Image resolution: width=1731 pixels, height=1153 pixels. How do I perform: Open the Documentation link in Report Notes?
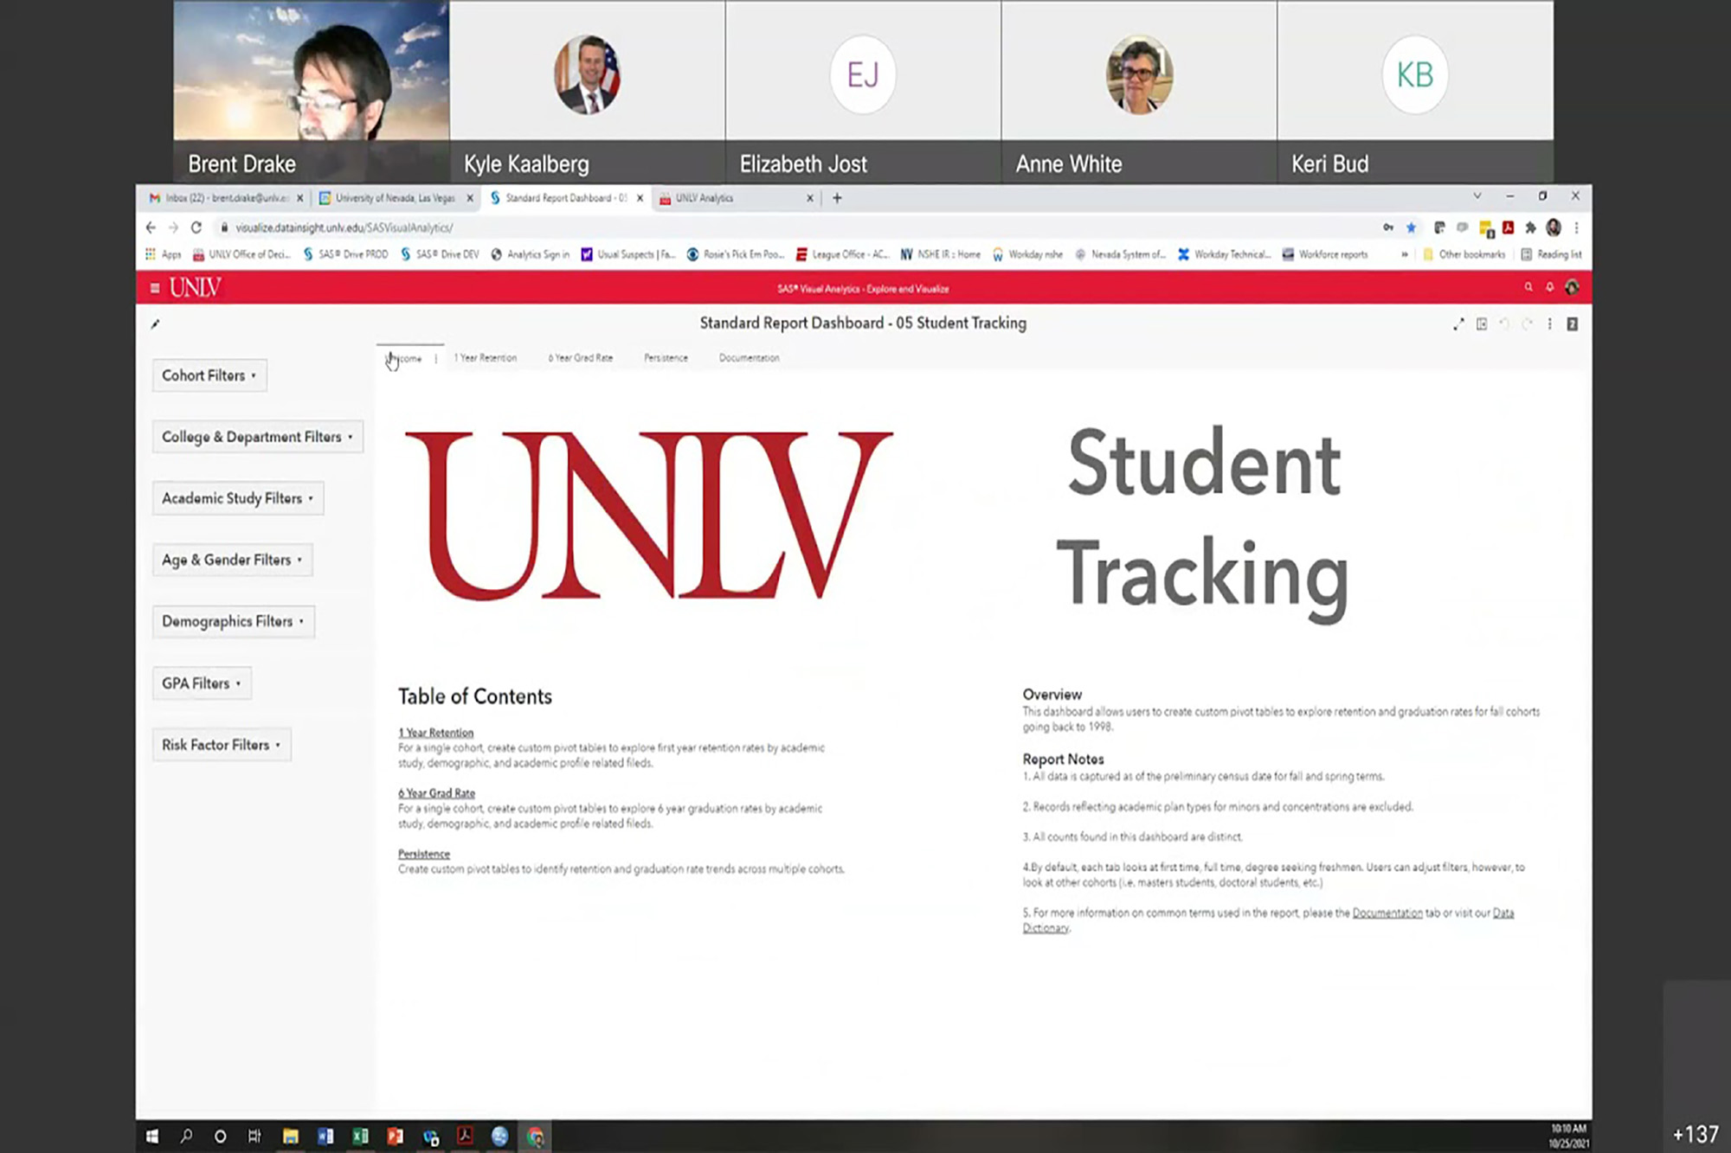(1387, 913)
